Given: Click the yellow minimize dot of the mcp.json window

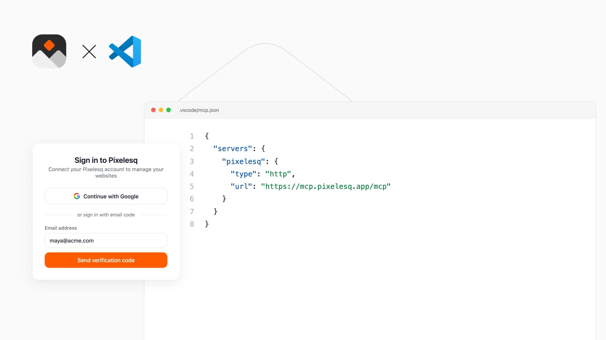Looking at the screenshot, I should click(161, 110).
